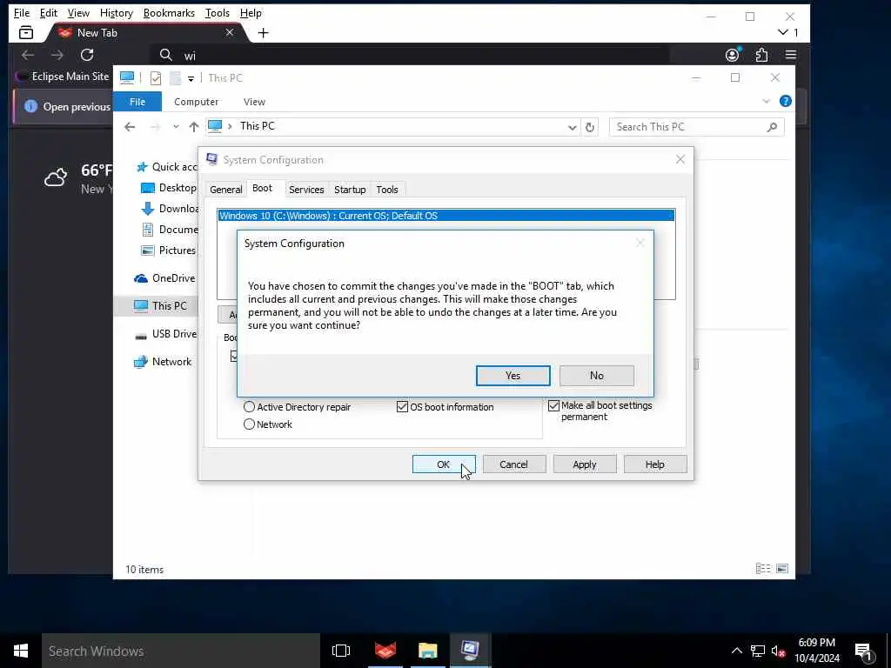Open the browser History menu

pos(116,12)
